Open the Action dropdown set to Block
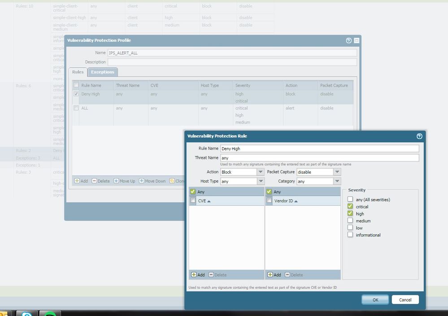This screenshot has height=316, width=448. click(x=260, y=172)
